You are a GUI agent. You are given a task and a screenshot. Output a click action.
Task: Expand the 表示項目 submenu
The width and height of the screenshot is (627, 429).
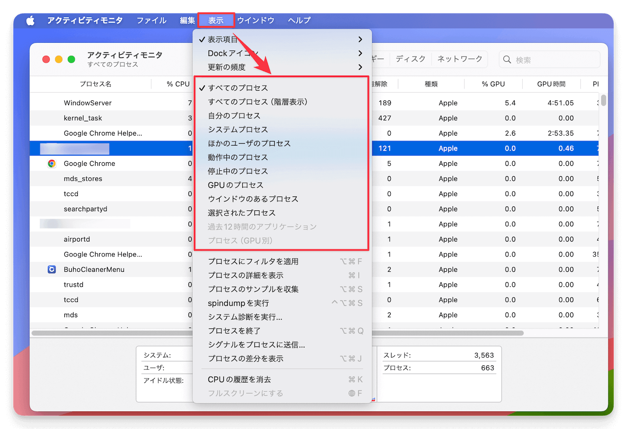282,40
